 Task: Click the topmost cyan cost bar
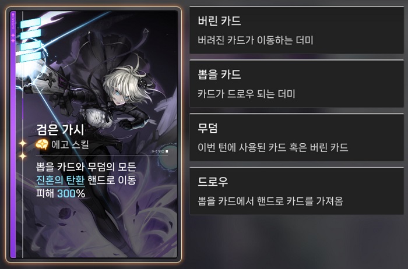(x=30, y=23)
